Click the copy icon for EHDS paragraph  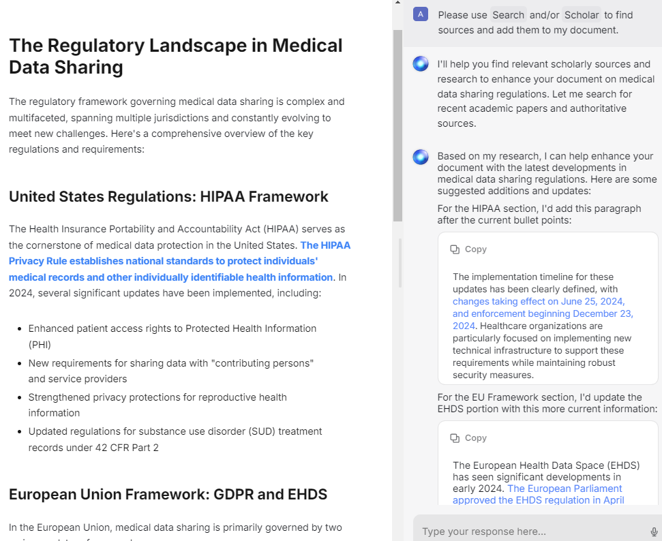(x=455, y=438)
